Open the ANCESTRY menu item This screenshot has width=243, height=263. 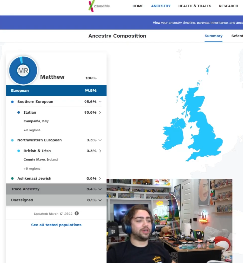tap(161, 6)
